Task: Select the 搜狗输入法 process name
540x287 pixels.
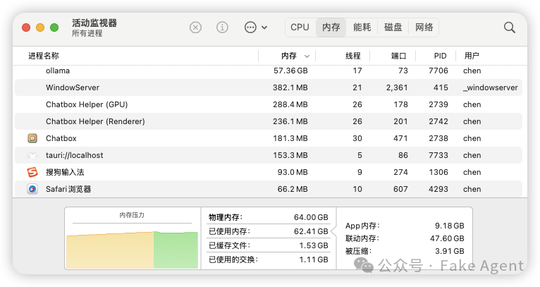Action: tap(65, 172)
